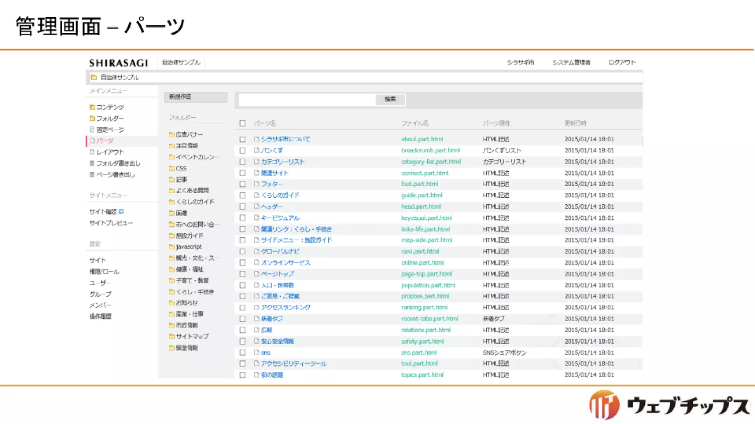Image resolution: width=755 pixels, height=424 pixels.
Task: Click the external link icon beside サイト確認
Action: click(121, 211)
